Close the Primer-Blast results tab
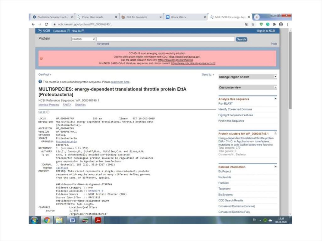Viewport: 322px width, 241px height. (116, 17)
